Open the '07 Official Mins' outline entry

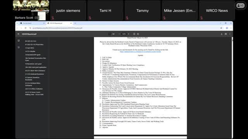coord(34,45)
